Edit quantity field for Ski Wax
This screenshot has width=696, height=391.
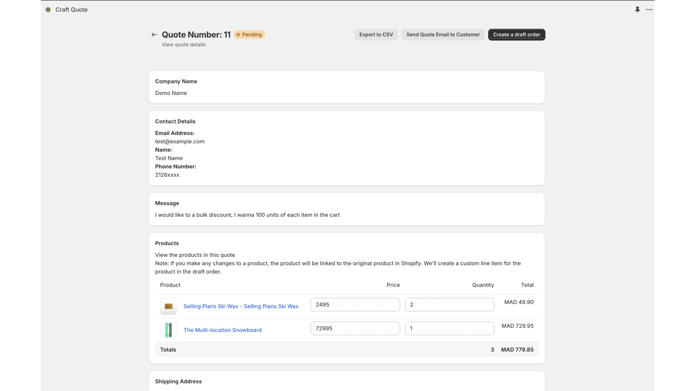click(449, 305)
